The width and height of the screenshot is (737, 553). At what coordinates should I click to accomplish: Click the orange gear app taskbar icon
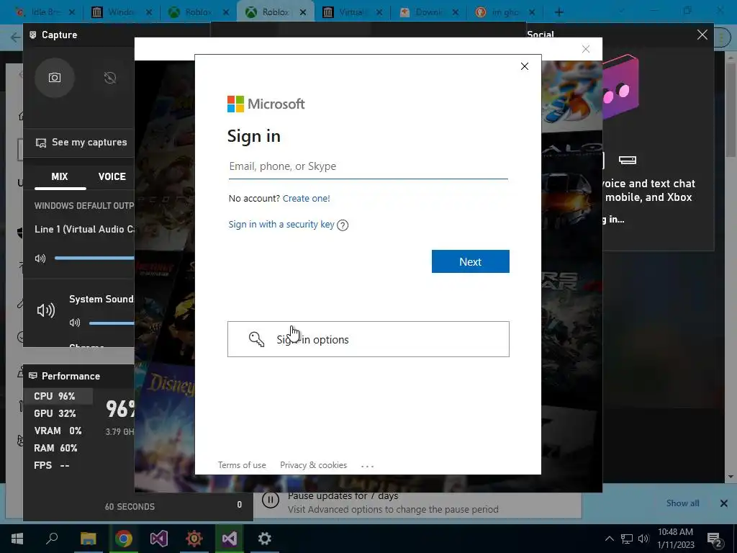194,539
